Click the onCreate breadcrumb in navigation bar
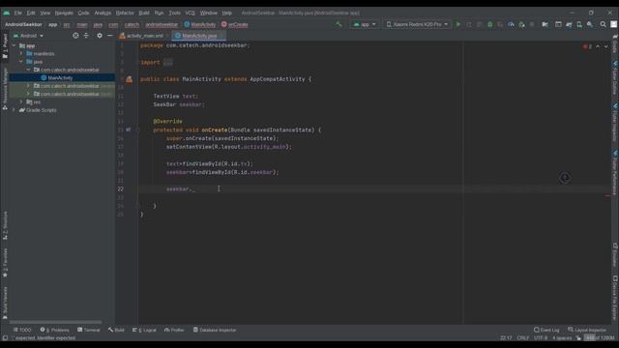Viewport: 619px width, 348px height. tap(234, 24)
